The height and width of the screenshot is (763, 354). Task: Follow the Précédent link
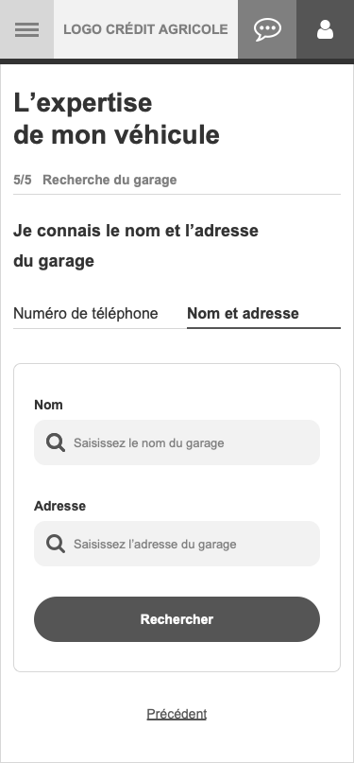177,714
